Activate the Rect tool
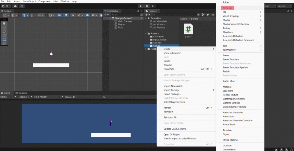Image resolution: width=294 pixels, height=151 pixels. [x=4, y=39]
